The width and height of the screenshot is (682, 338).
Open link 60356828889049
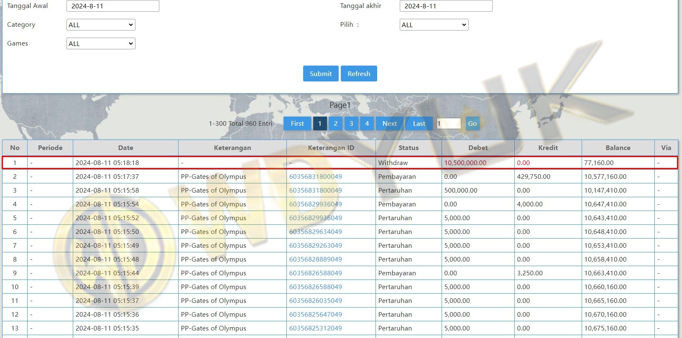[x=315, y=259]
